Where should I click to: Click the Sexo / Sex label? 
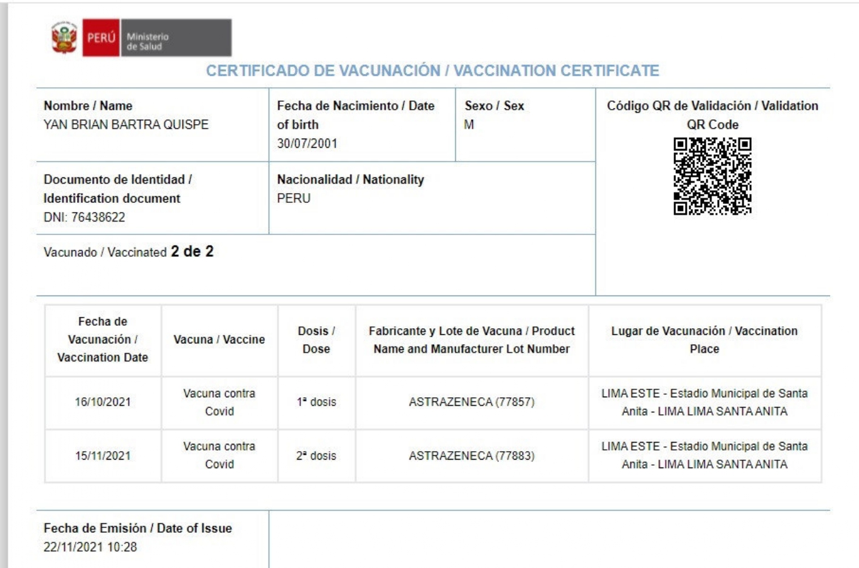pos(494,105)
